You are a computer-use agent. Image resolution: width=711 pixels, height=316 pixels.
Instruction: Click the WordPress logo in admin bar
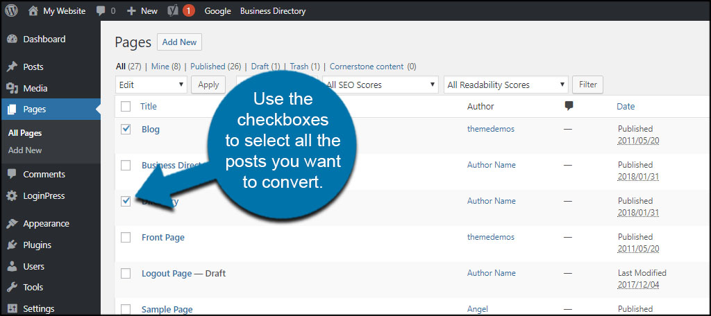tap(11, 11)
